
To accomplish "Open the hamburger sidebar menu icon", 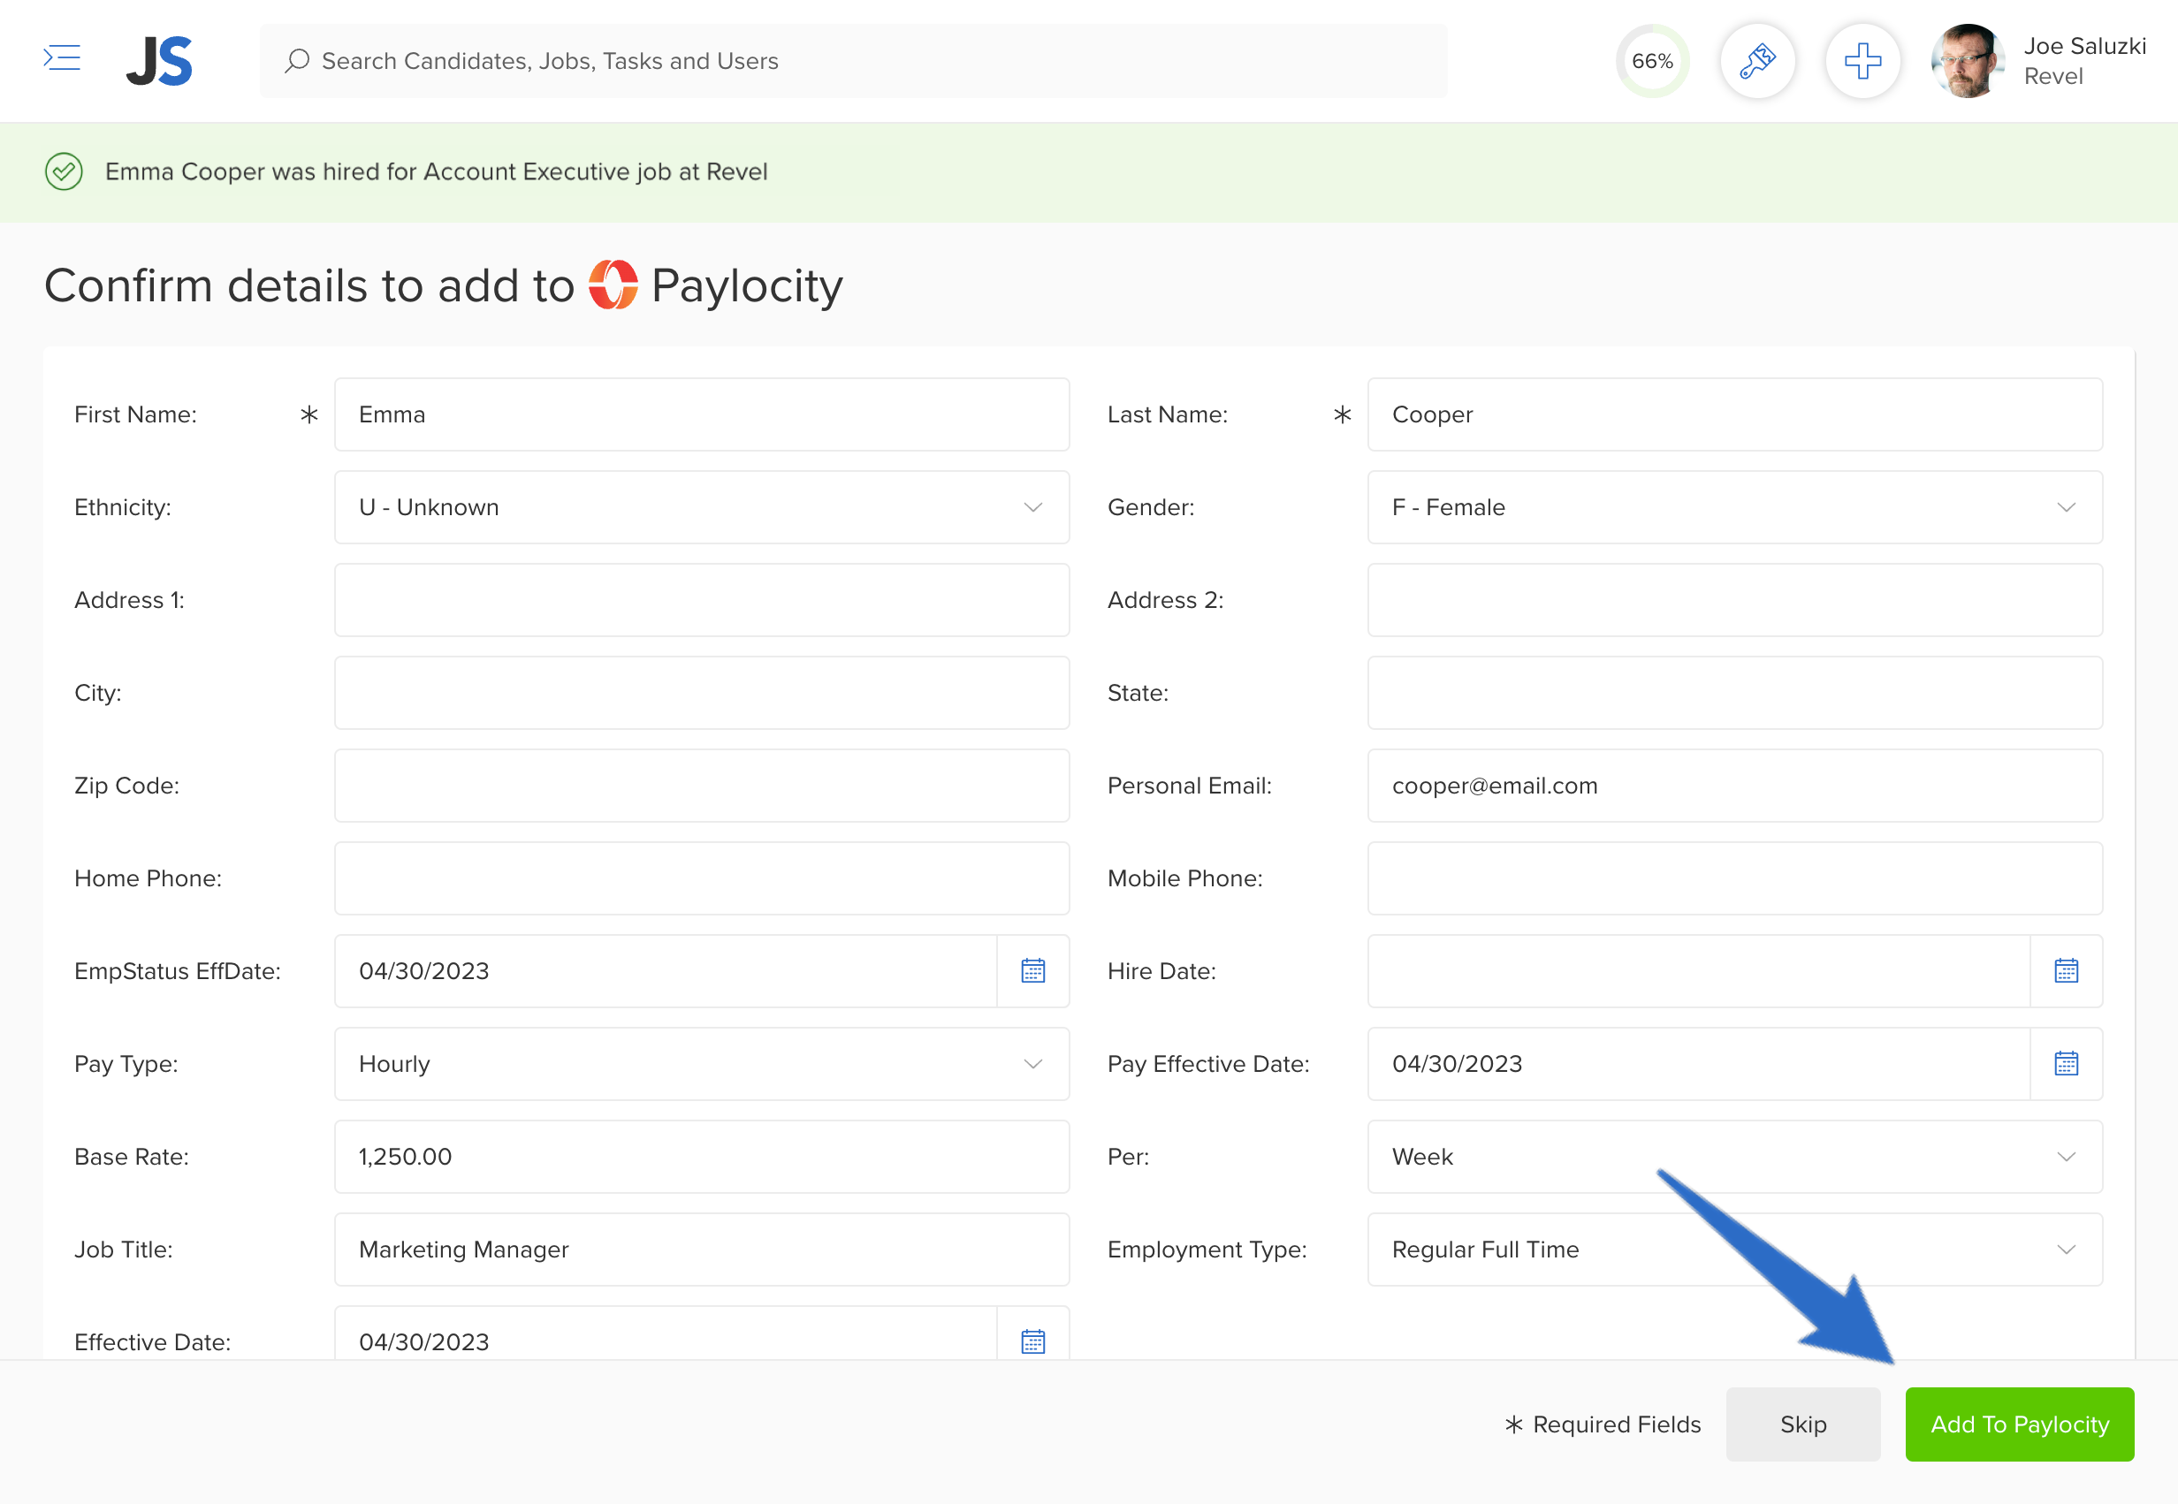I will coord(62,58).
